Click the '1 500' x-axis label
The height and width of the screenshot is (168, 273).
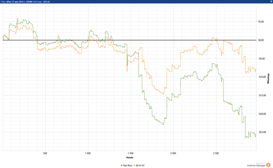[130, 153]
